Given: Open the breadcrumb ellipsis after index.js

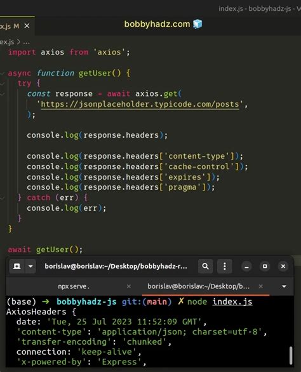Looking at the screenshot, I should tap(27, 43).
